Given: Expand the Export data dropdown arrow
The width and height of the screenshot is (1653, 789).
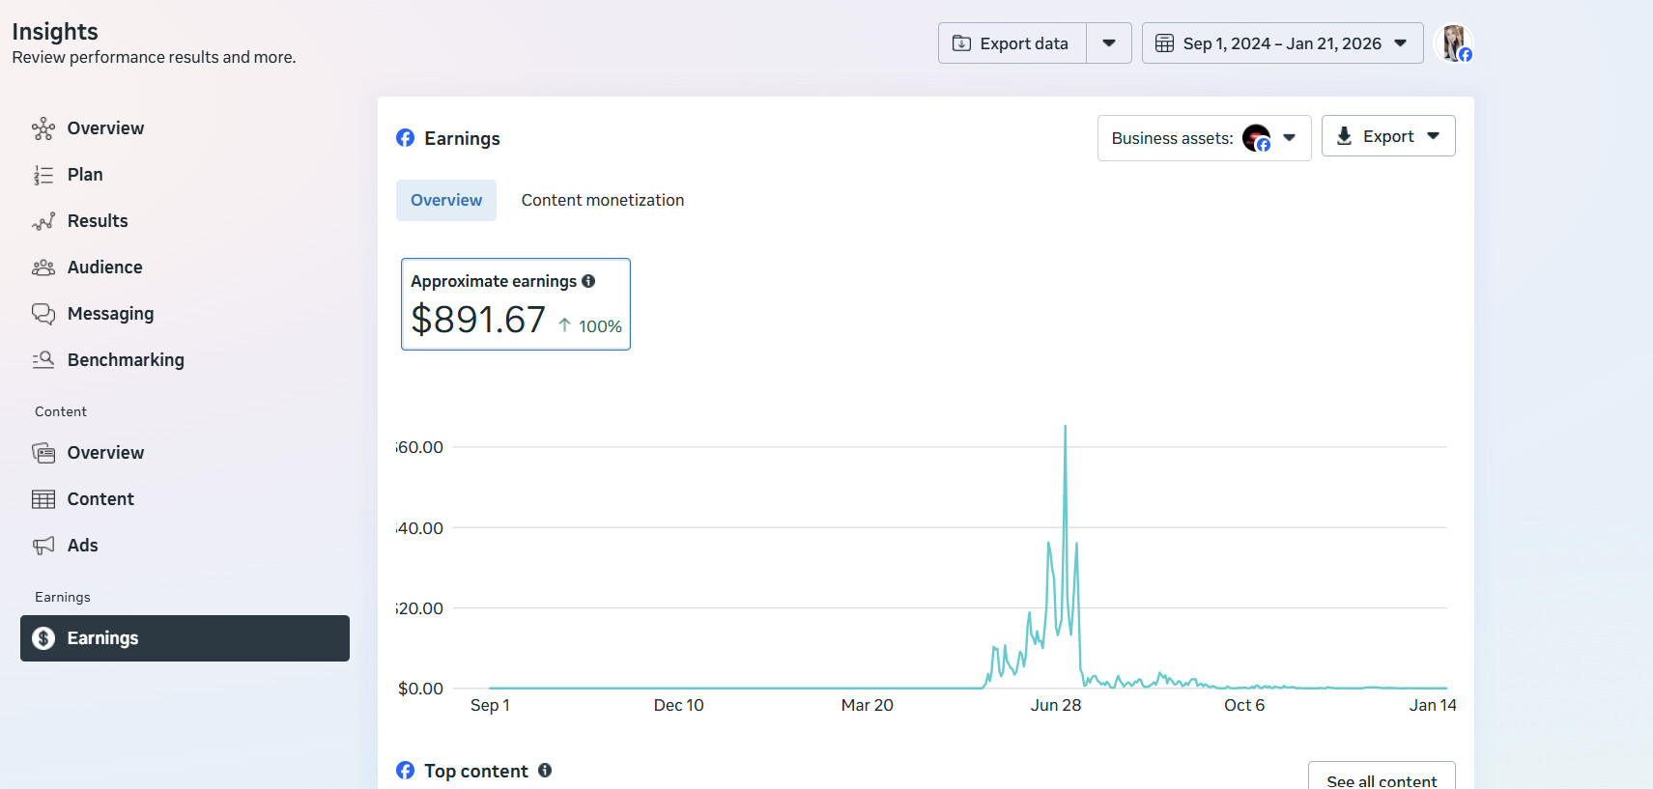Looking at the screenshot, I should tap(1109, 43).
